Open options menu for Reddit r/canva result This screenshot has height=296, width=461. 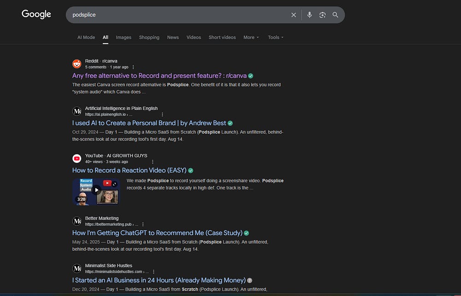point(133,67)
